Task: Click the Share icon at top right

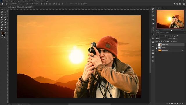Action: 184,4
